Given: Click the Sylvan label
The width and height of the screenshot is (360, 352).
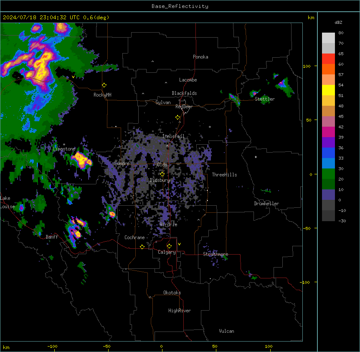Looking at the screenshot, I should pos(163,102).
